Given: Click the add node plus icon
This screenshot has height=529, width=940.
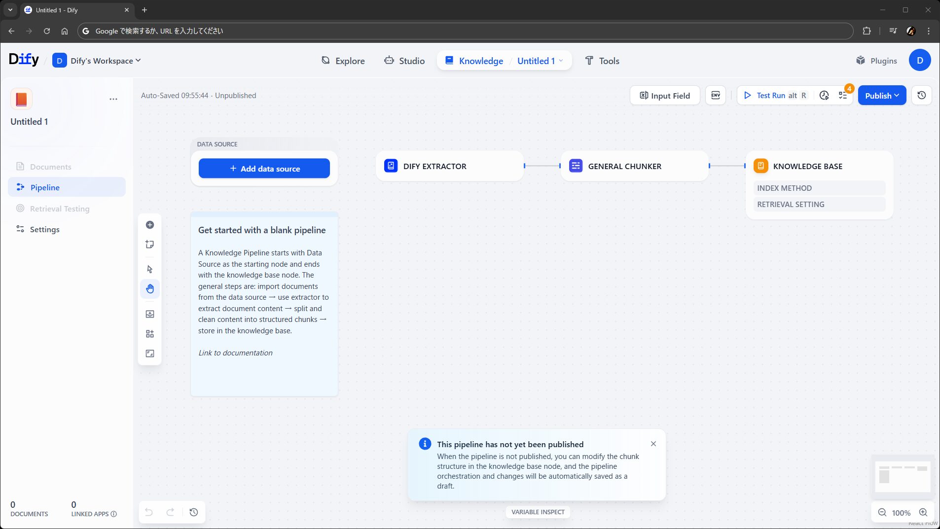Looking at the screenshot, I should 150,225.
